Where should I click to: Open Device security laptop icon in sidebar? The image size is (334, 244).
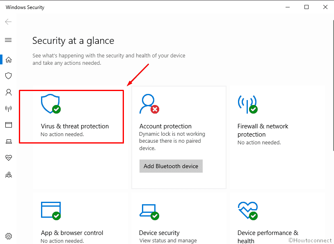[9, 141]
